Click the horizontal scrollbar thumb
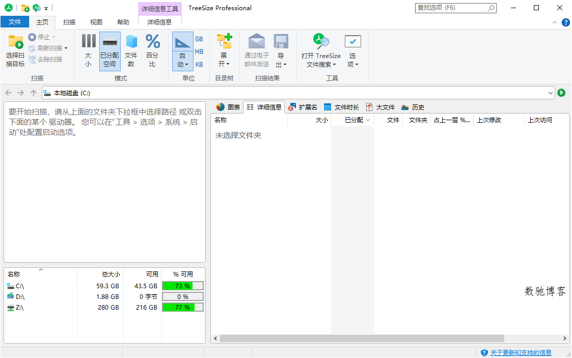572x358 pixels. coord(362,338)
